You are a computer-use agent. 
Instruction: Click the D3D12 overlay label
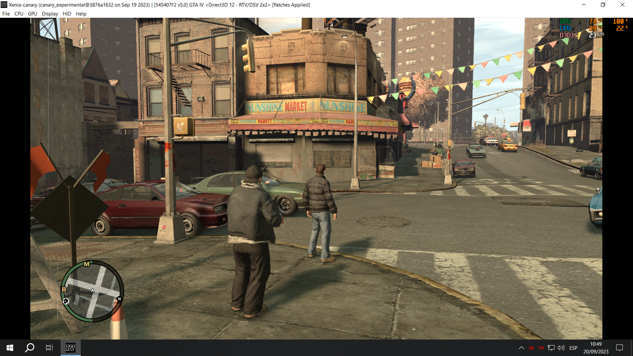point(569,36)
